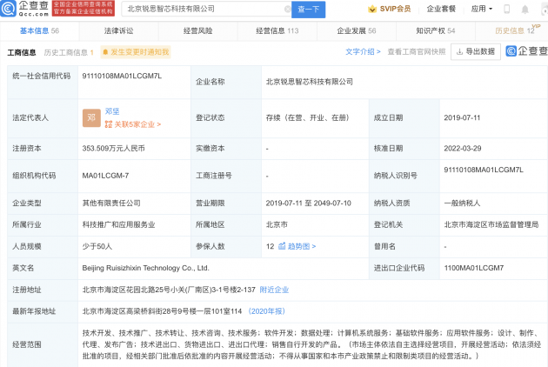
Task: Click the 全国企业信用查询系统 red banner
Action: click(84, 9)
